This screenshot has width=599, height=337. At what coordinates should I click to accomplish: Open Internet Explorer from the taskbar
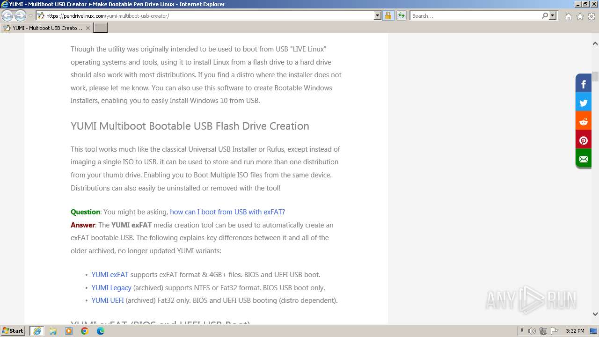(x=37, y=331)
